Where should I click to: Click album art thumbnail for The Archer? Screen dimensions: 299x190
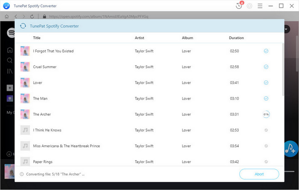25,114
